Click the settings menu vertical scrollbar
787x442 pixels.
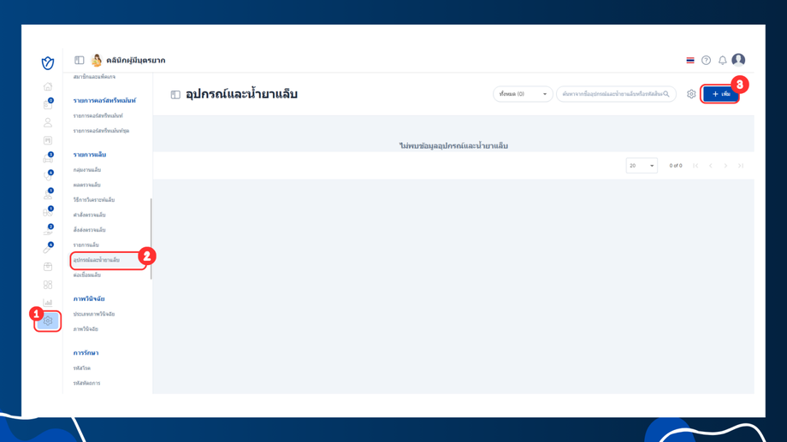[x=151, y=239]
